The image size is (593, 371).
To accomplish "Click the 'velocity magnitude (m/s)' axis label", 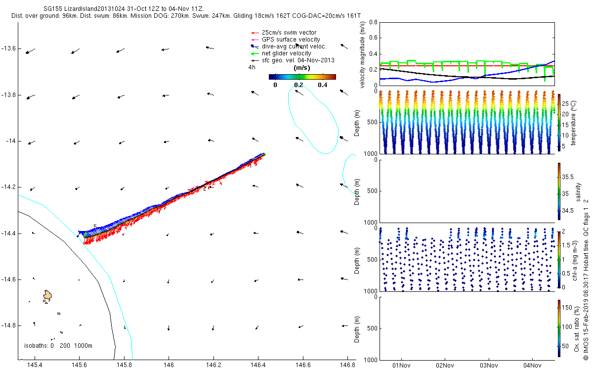I will click(x=363, y=54).
